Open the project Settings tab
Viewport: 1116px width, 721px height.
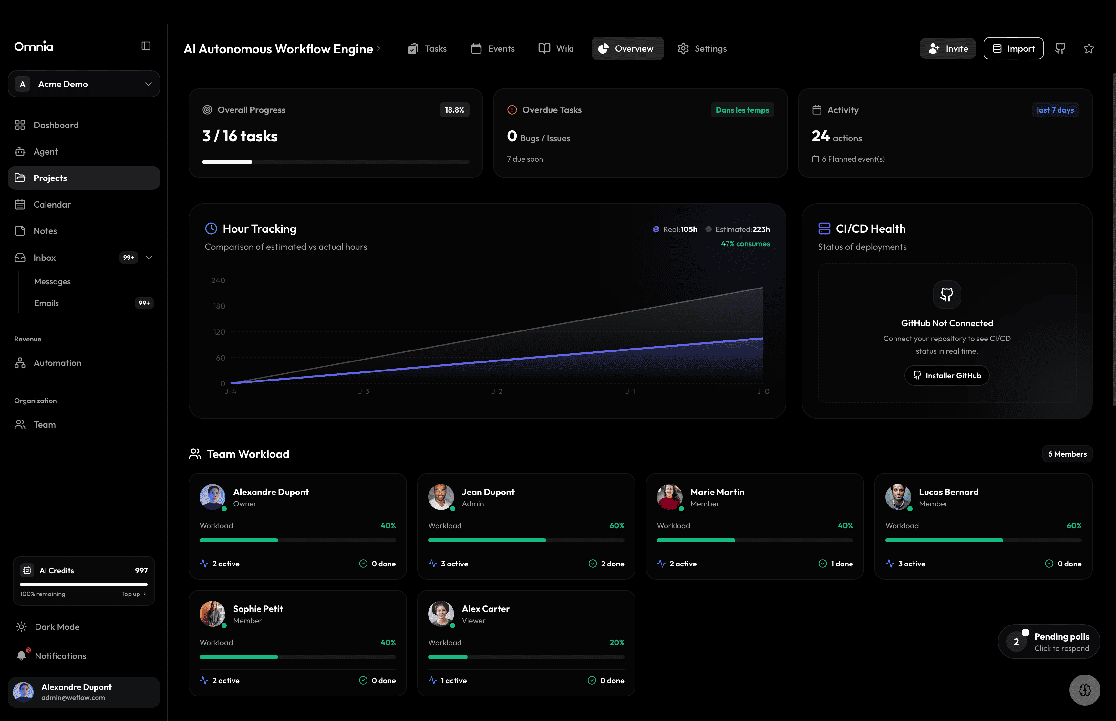pos(702,48)
